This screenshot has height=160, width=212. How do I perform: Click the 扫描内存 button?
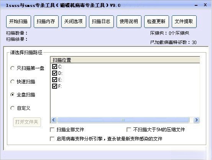point(46,21)
